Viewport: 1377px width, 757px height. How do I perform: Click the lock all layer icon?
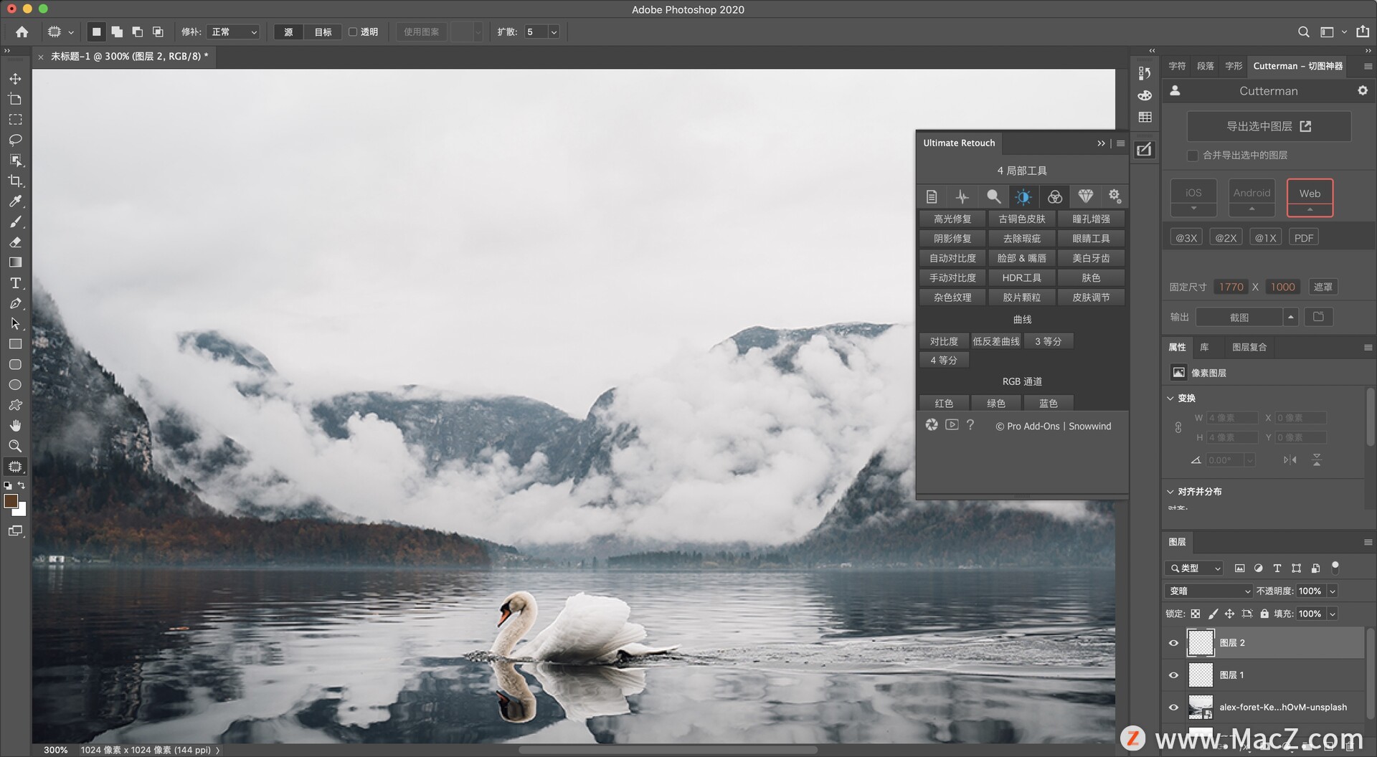click(x=1264, y=614)
